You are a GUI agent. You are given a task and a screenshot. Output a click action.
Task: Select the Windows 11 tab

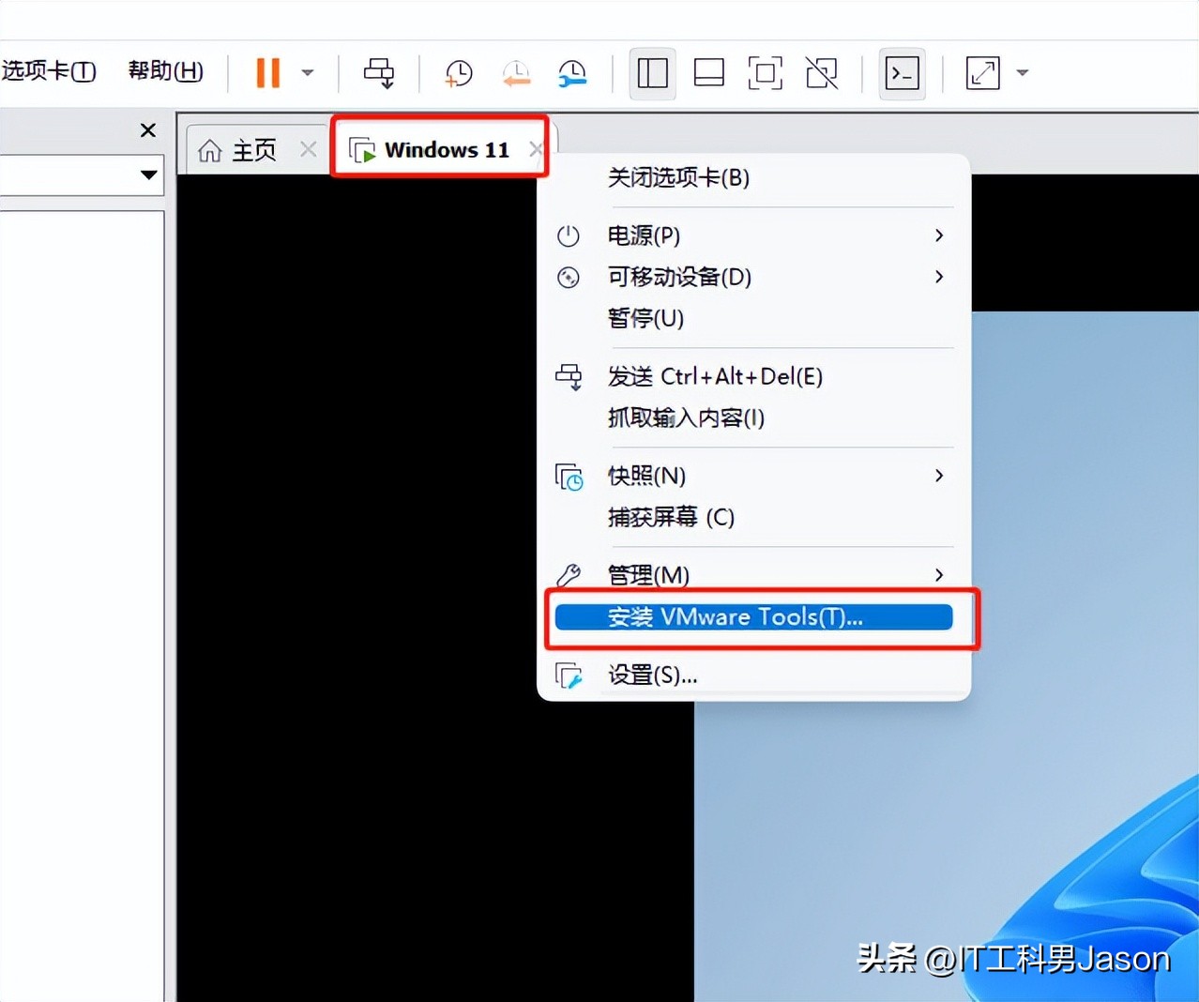pyautogui.click(x=447, y=150)
